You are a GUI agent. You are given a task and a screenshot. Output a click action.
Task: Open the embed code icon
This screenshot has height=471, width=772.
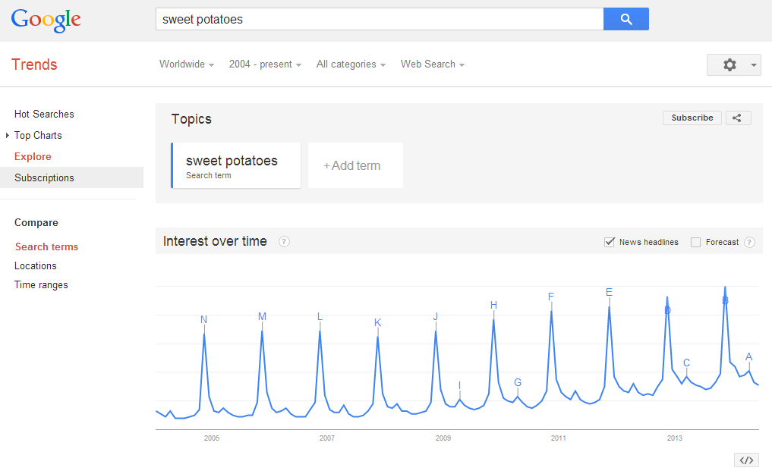tap(746, 460)
